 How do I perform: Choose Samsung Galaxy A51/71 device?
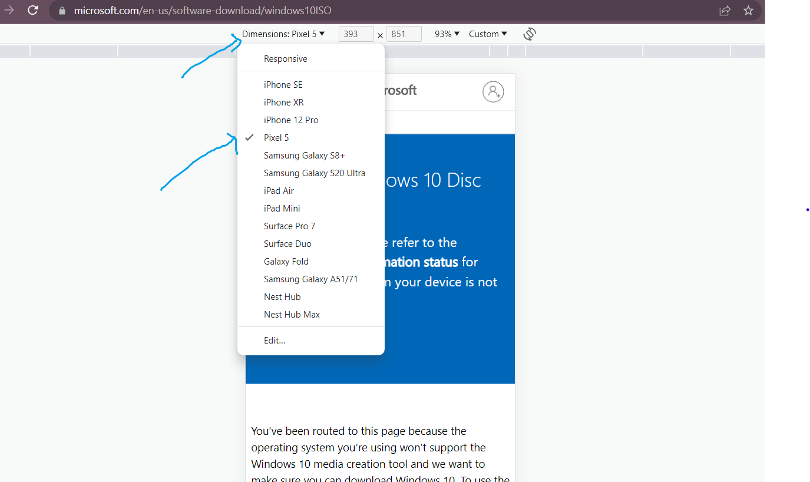click(x=311, y=279)
